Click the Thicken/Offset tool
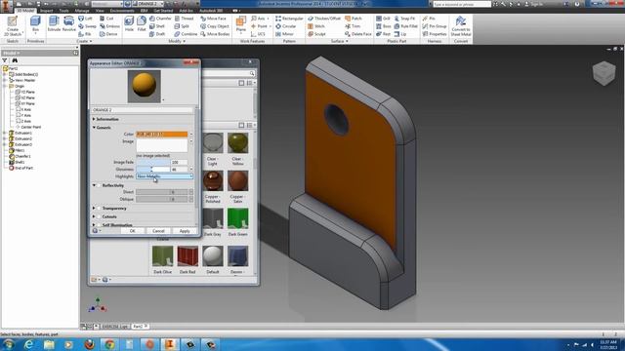The image size is (625, 351). (x=324, y=19)
